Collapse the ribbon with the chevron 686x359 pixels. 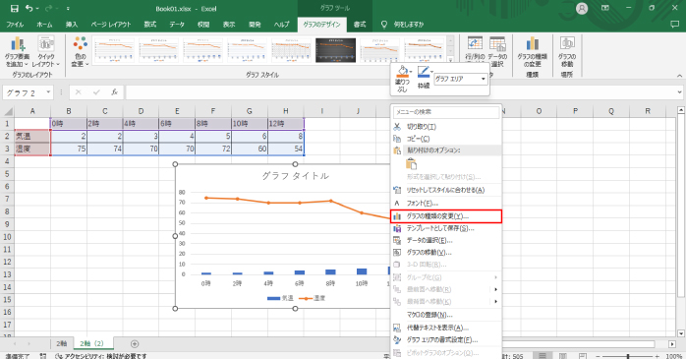pyautogui.click(x=679, y=76)
